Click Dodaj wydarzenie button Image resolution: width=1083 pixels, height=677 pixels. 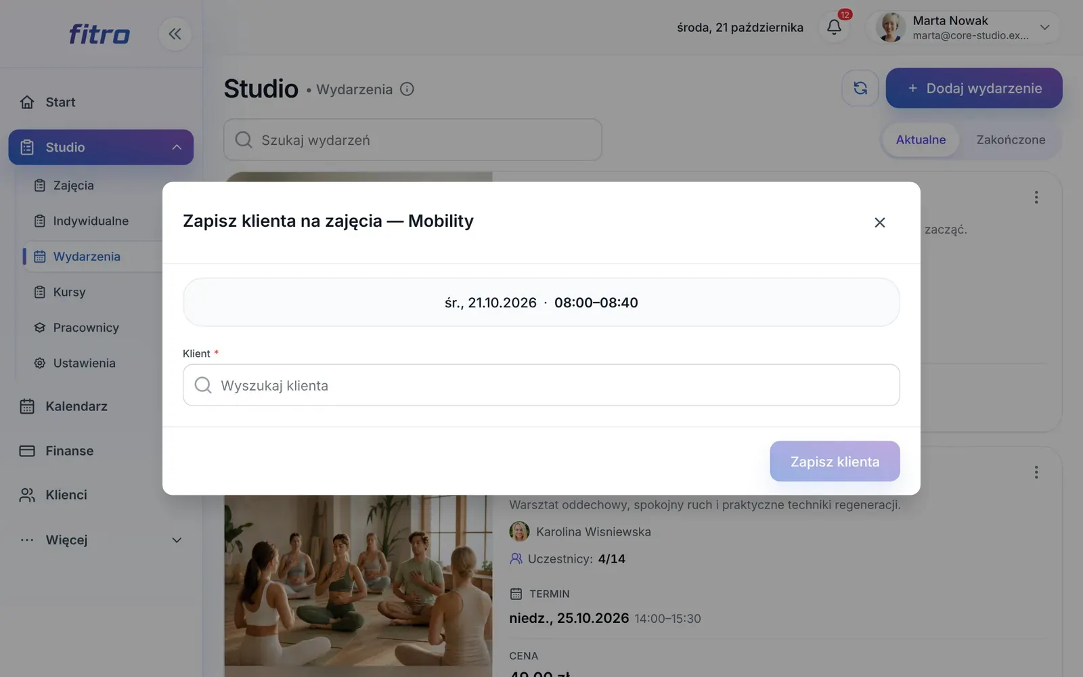pos(974,88)
